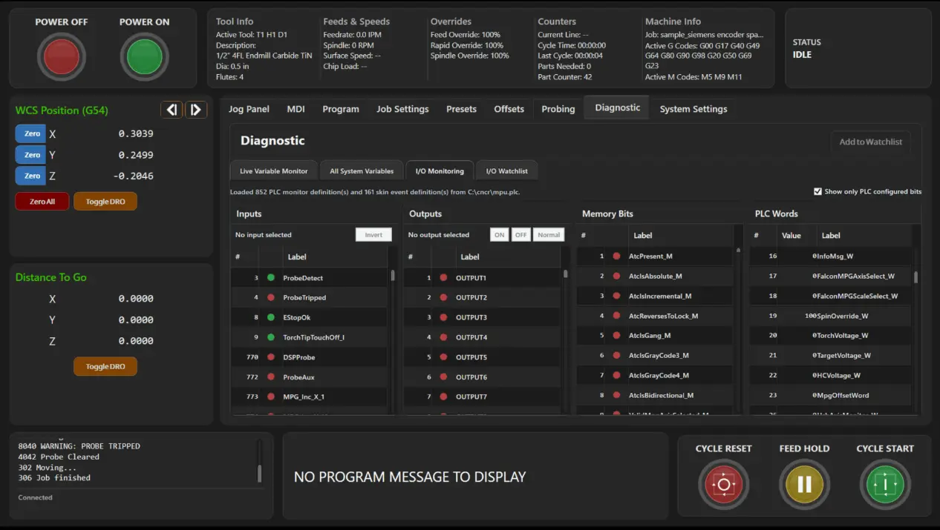Select the SpinOverride_W PLC word row
This screenshot has height=530, width=940.
tap(830, 316)
